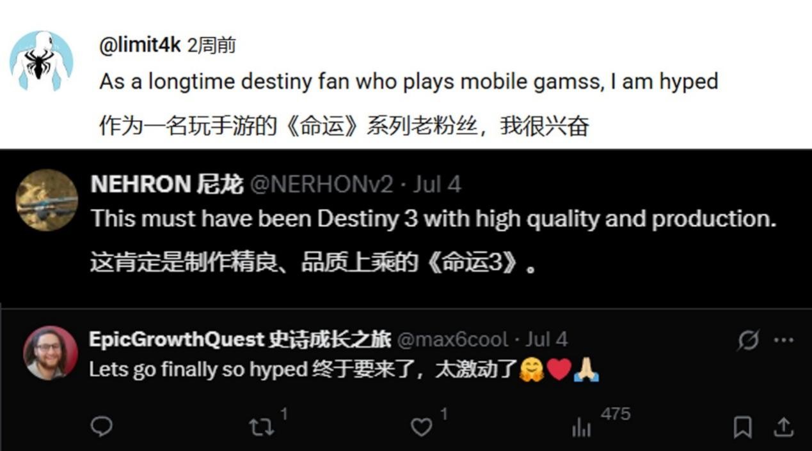Click the share upload arrow icon
The width and height of the screenshot is (812, 451).
point(783,427)
